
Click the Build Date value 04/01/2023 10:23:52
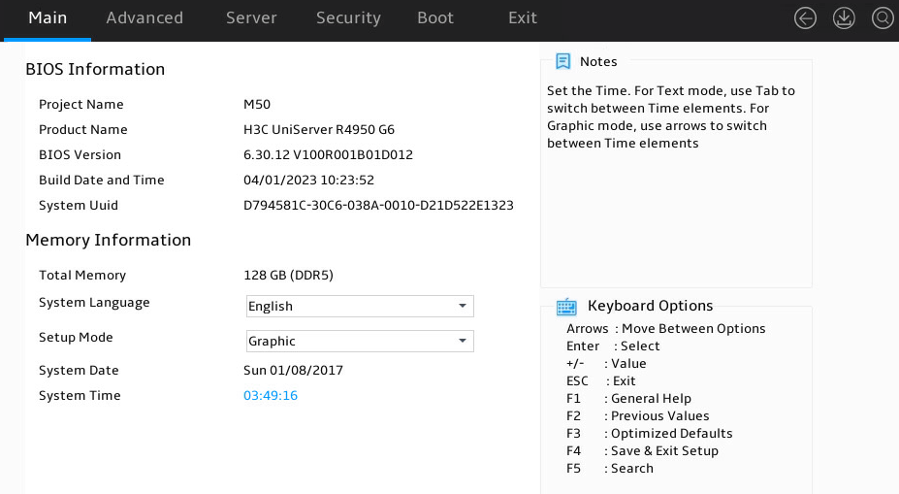point(308,181)
